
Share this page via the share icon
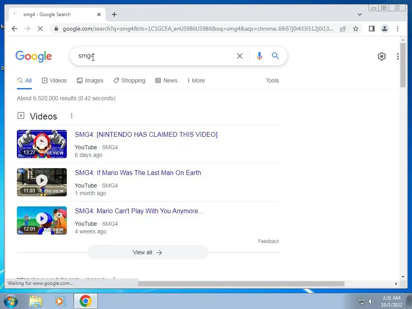pyautogui.click(x=343, y=29)
